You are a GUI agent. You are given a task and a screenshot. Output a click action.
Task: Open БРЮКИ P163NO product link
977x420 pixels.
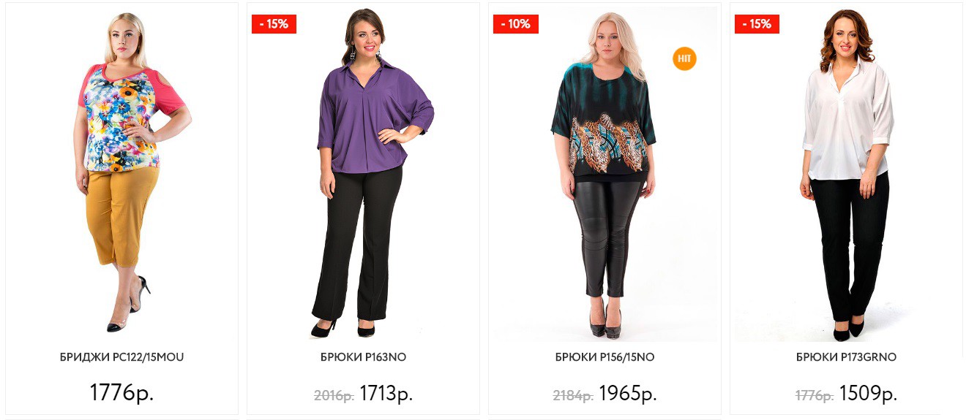[363, 357]
